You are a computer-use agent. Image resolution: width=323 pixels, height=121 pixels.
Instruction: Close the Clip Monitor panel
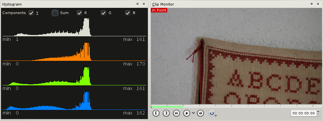tap(318, 4)
